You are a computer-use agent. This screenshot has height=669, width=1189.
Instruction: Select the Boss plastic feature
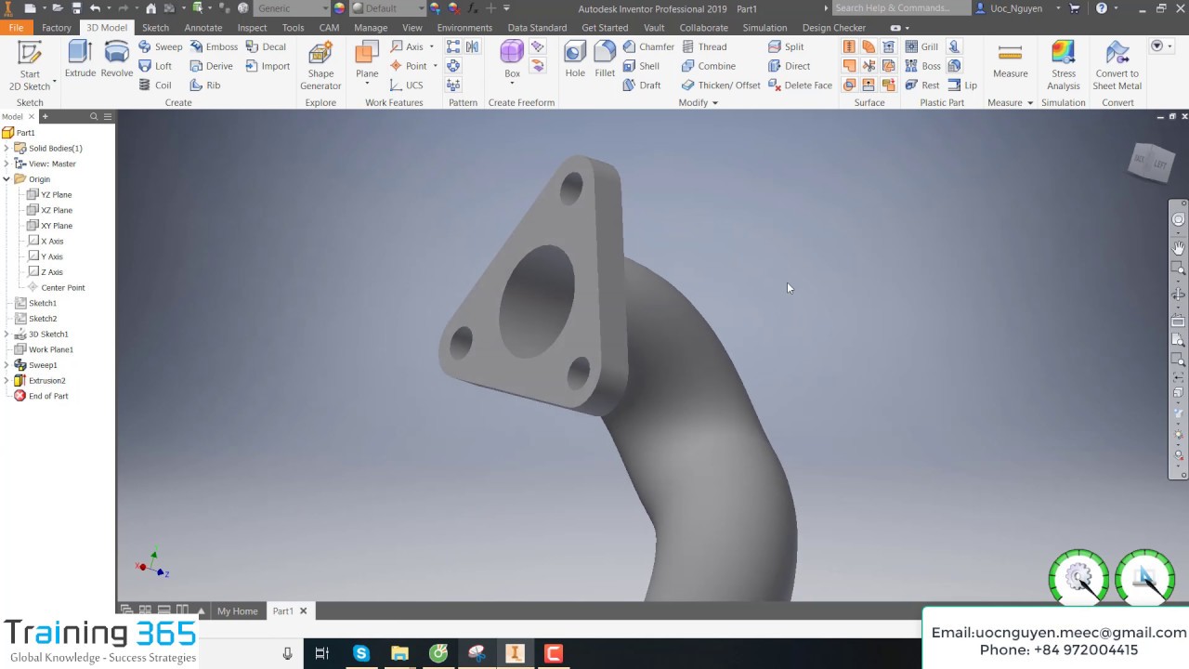pos(922,66)
